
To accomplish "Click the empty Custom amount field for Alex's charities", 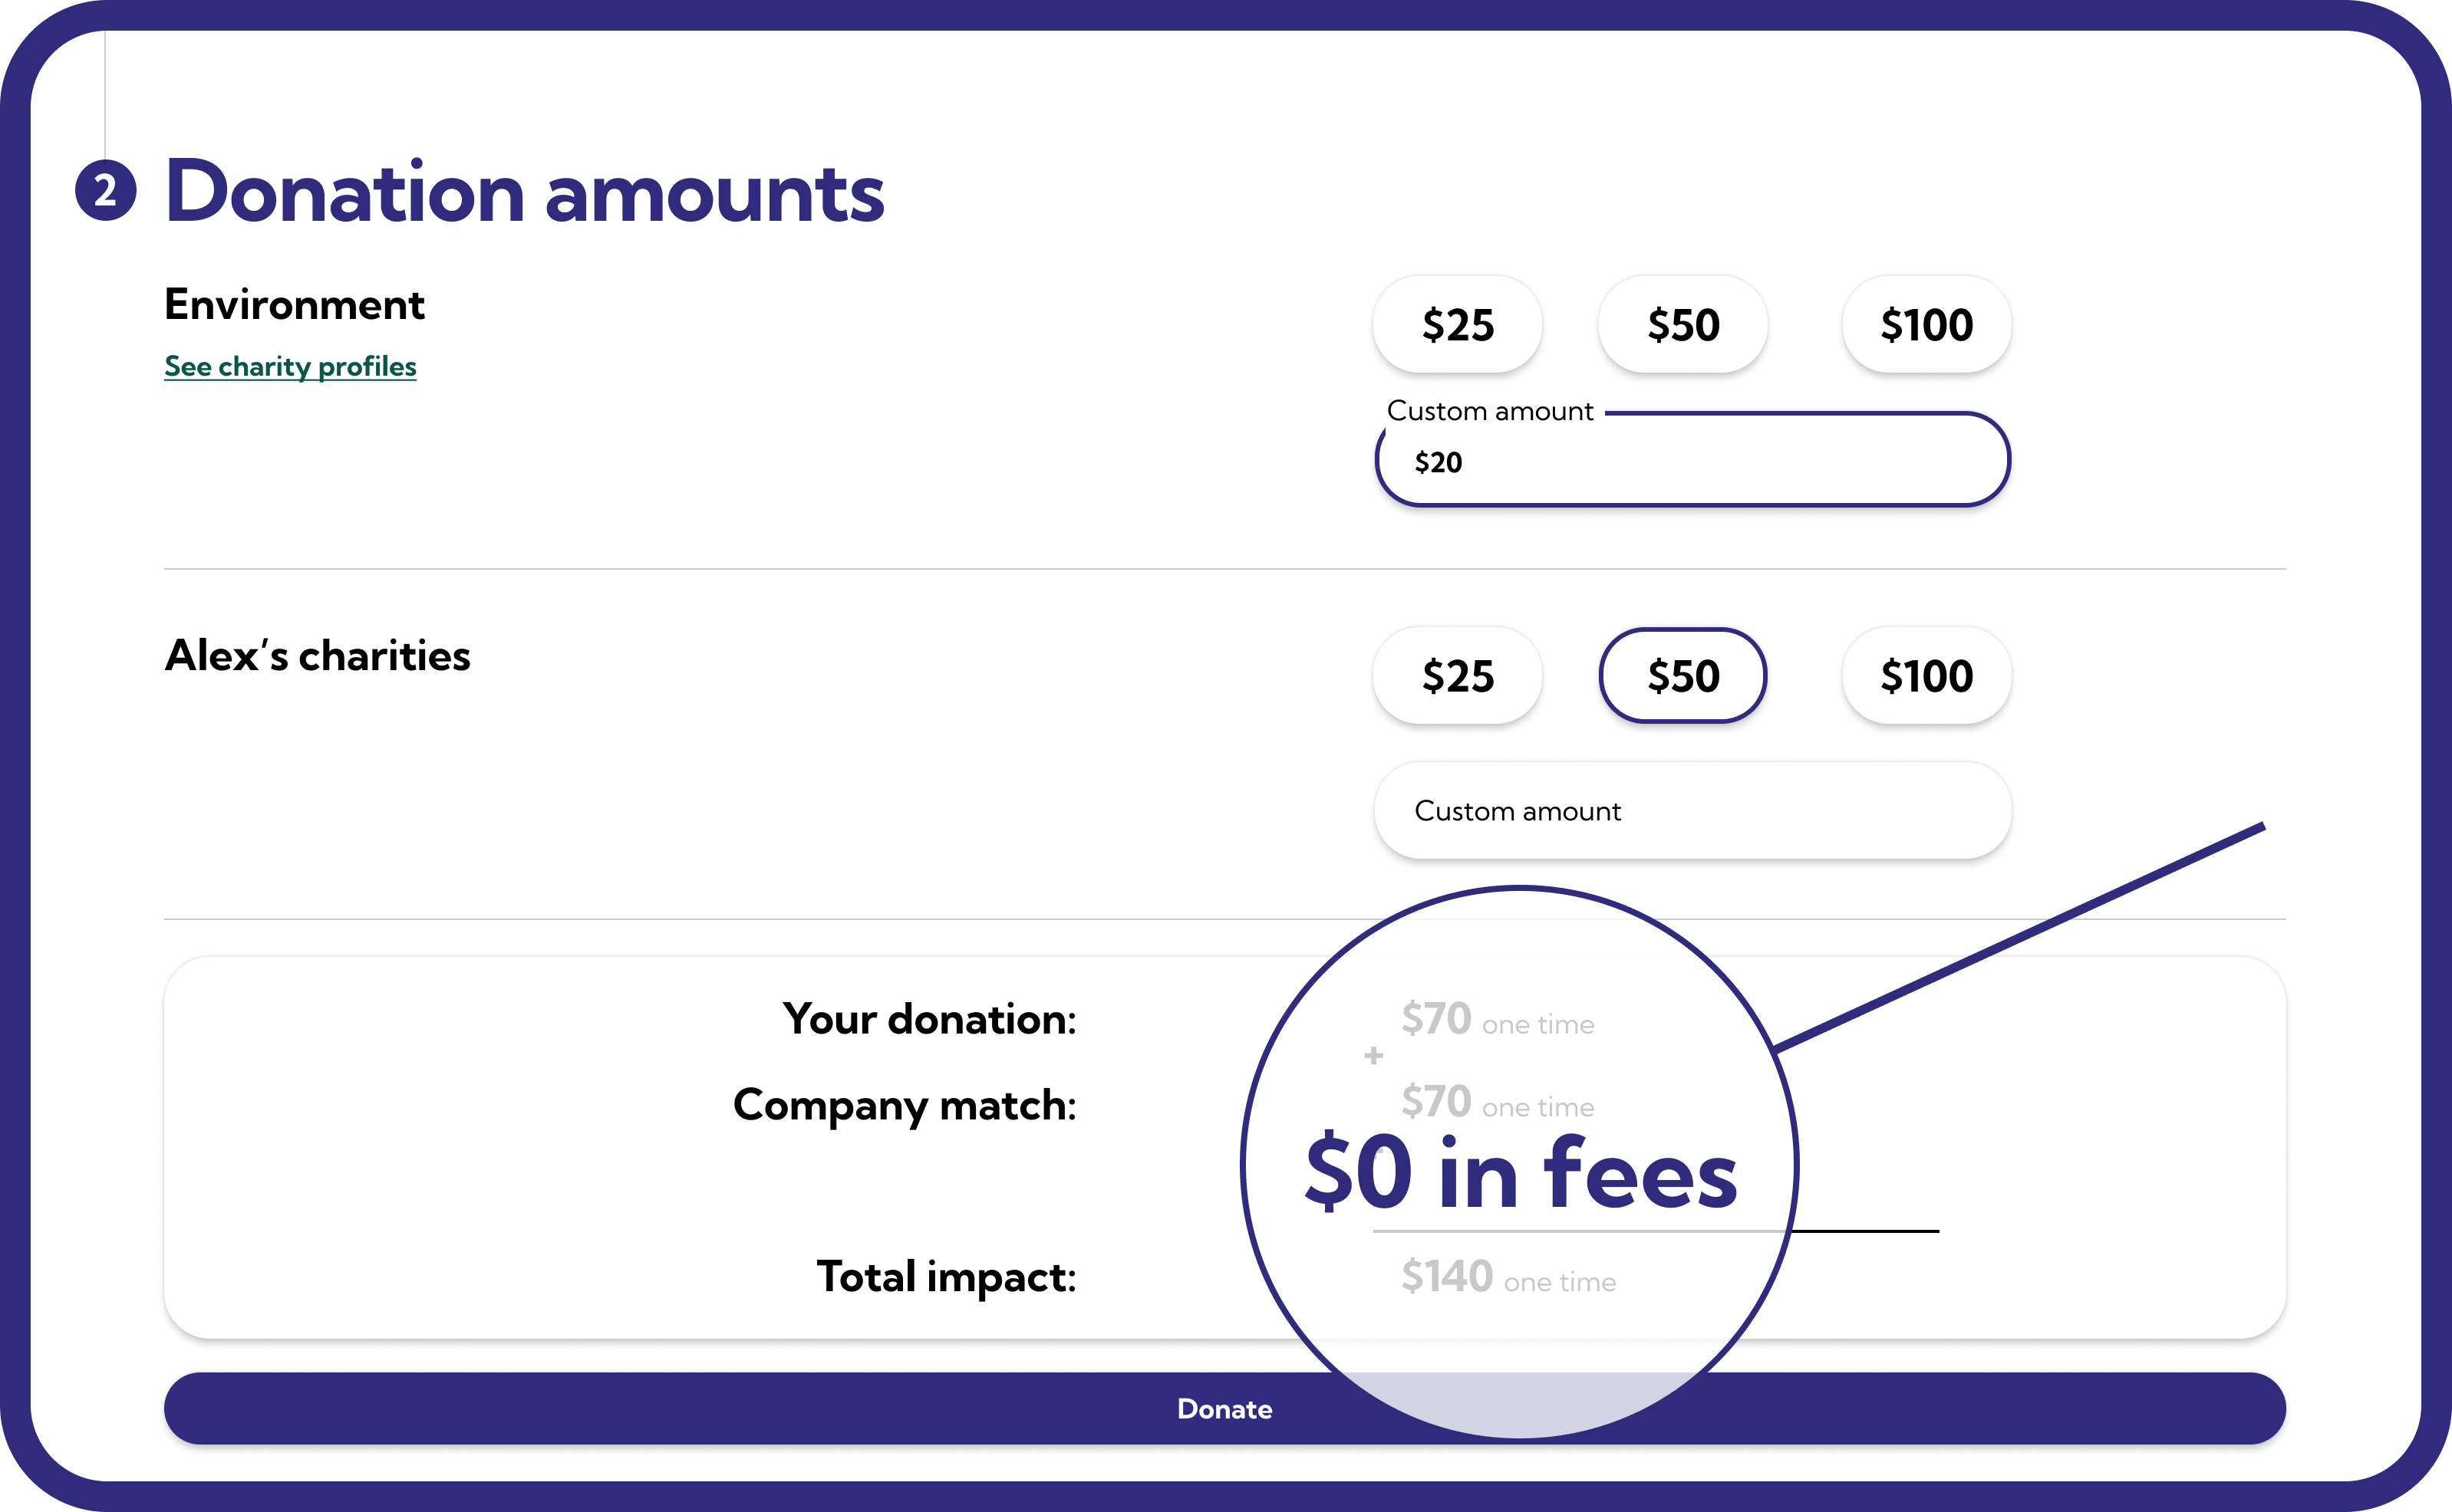I will coord(1692,811).
